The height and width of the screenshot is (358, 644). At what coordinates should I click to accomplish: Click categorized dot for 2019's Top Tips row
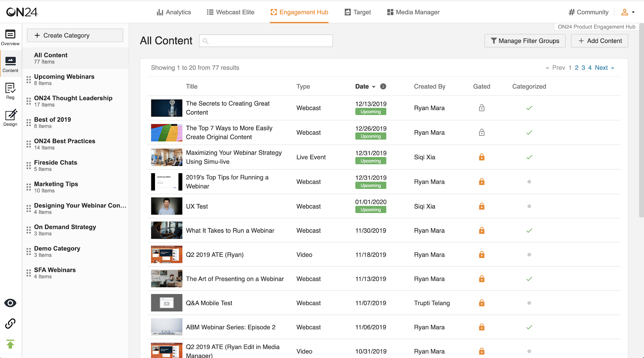(529, 182)
